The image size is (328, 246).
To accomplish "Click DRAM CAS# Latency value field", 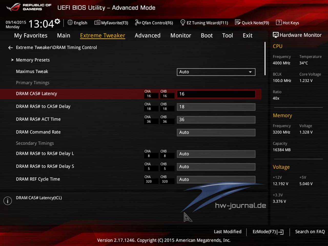I will click(216, 94).
